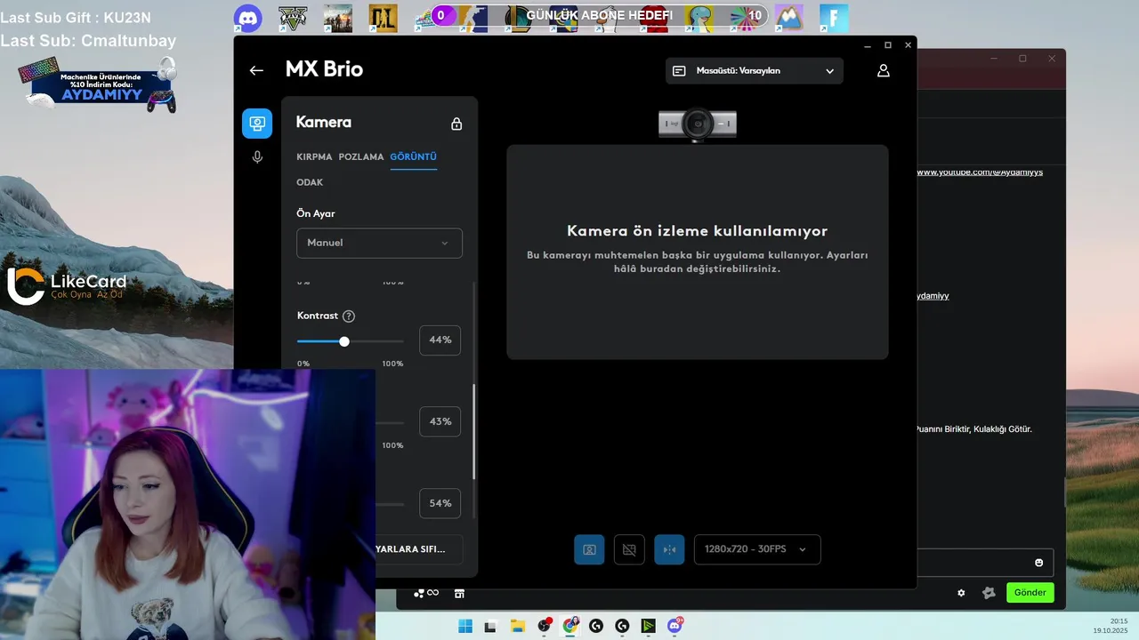
Task: Open the Discord desktop shortcut
Action: point(248,18)
